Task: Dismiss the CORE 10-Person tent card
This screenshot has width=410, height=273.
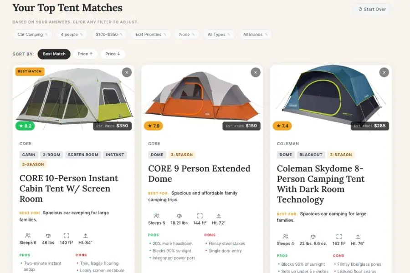Action: point(127,72)
